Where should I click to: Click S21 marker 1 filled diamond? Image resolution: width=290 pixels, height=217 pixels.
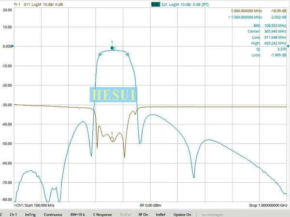tap(112, 48)
